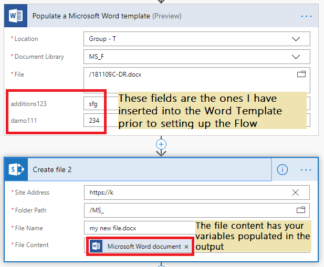
Task: Click the Folder Path field
Action: pyautogui.click(x=197, y=210)
